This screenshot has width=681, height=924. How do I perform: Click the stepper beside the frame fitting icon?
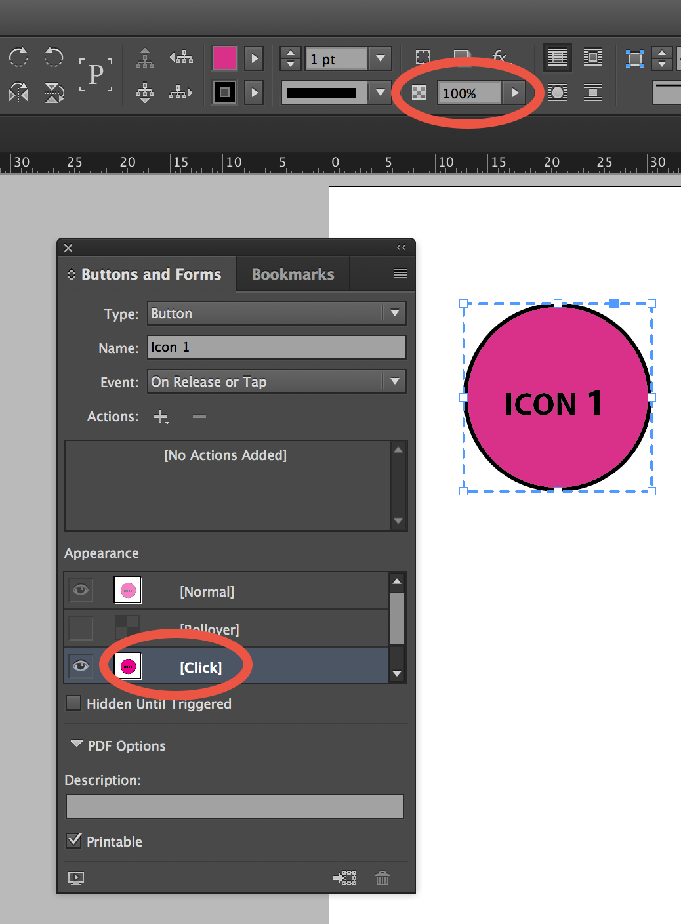coord(662,58)
